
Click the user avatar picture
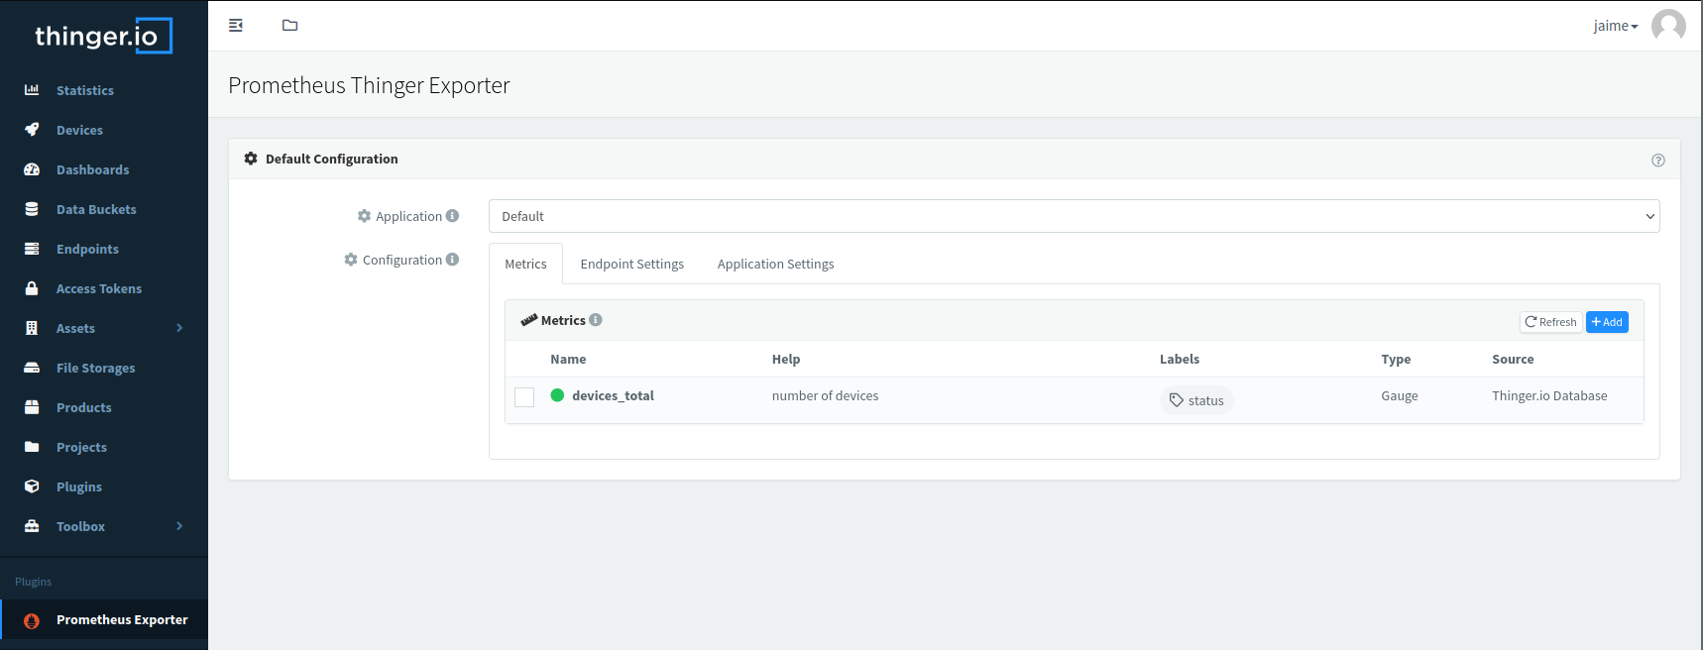pos(1667,26)
